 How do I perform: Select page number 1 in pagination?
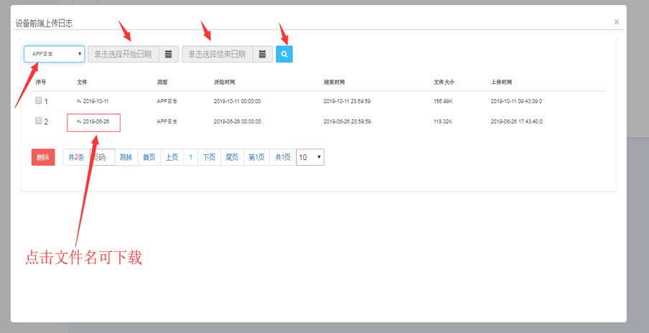(x=190, y=157)
